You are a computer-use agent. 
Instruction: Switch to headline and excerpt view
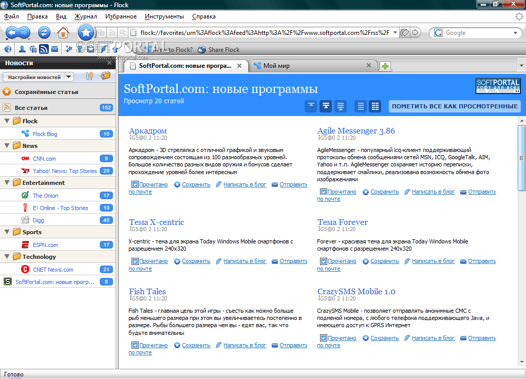pyautogui.click(x=325, y=106)
